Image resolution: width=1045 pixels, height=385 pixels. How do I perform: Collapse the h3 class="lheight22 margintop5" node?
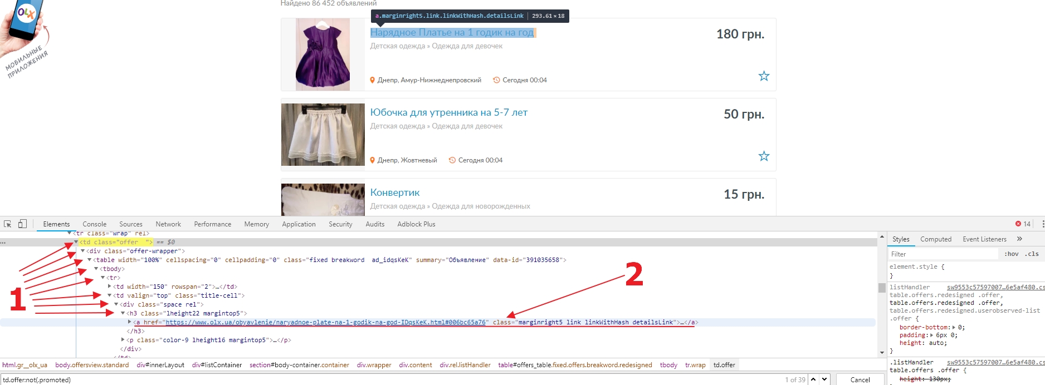pyautogui.click(x=123, y=313)
